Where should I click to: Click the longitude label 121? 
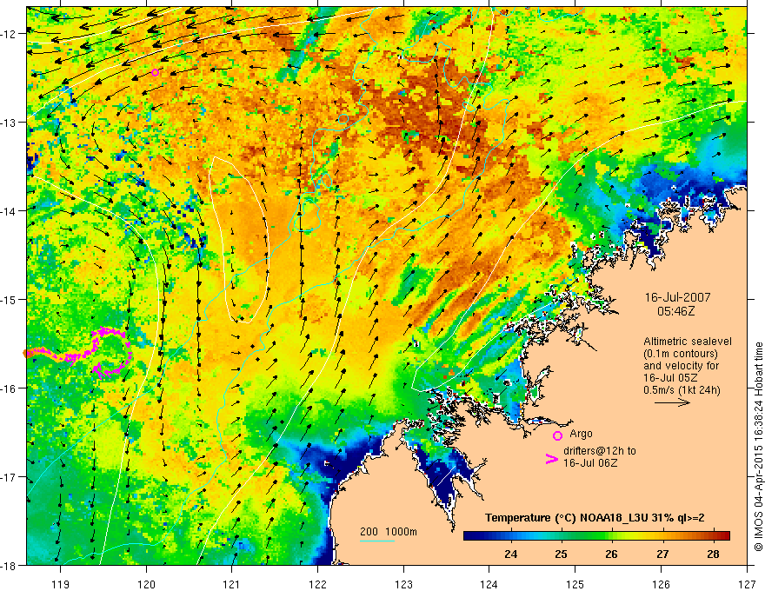[232, 584]
